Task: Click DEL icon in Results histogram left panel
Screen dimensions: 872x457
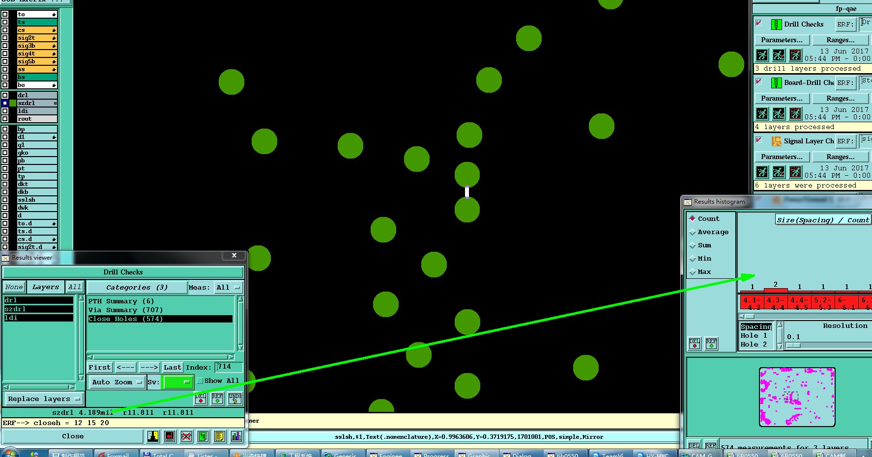Action: coord(695,343)
